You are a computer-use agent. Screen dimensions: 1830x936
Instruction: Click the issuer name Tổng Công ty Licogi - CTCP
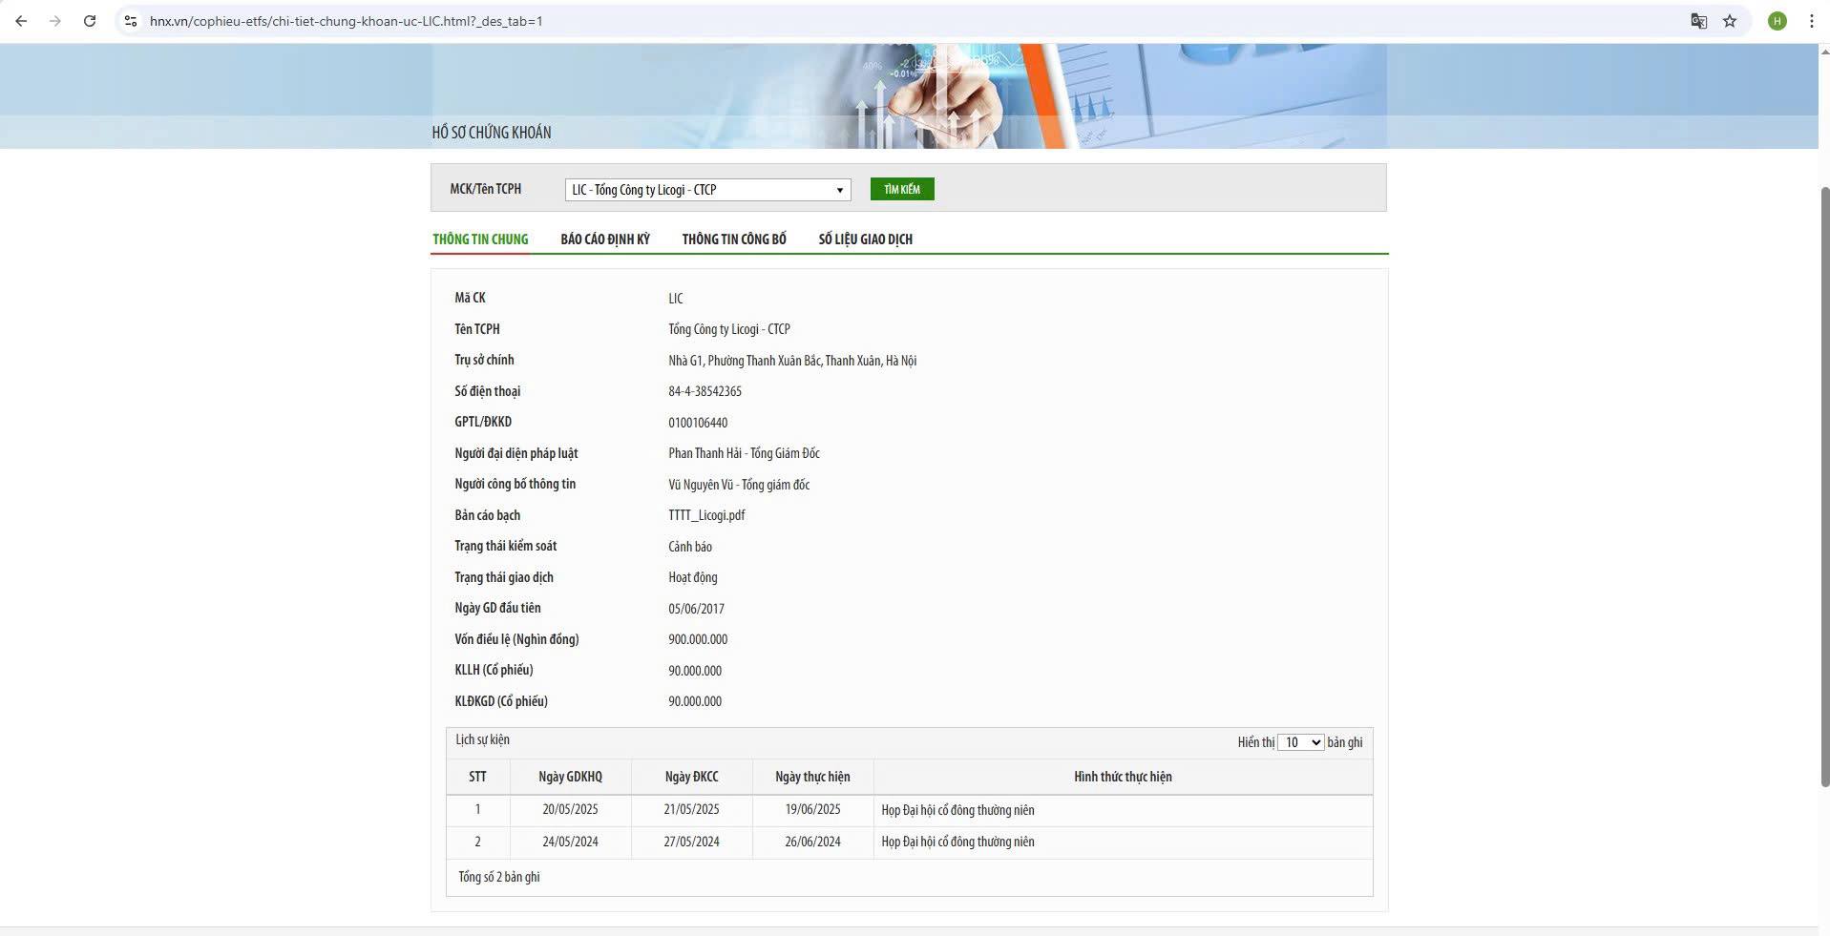(x=729, y=329)
